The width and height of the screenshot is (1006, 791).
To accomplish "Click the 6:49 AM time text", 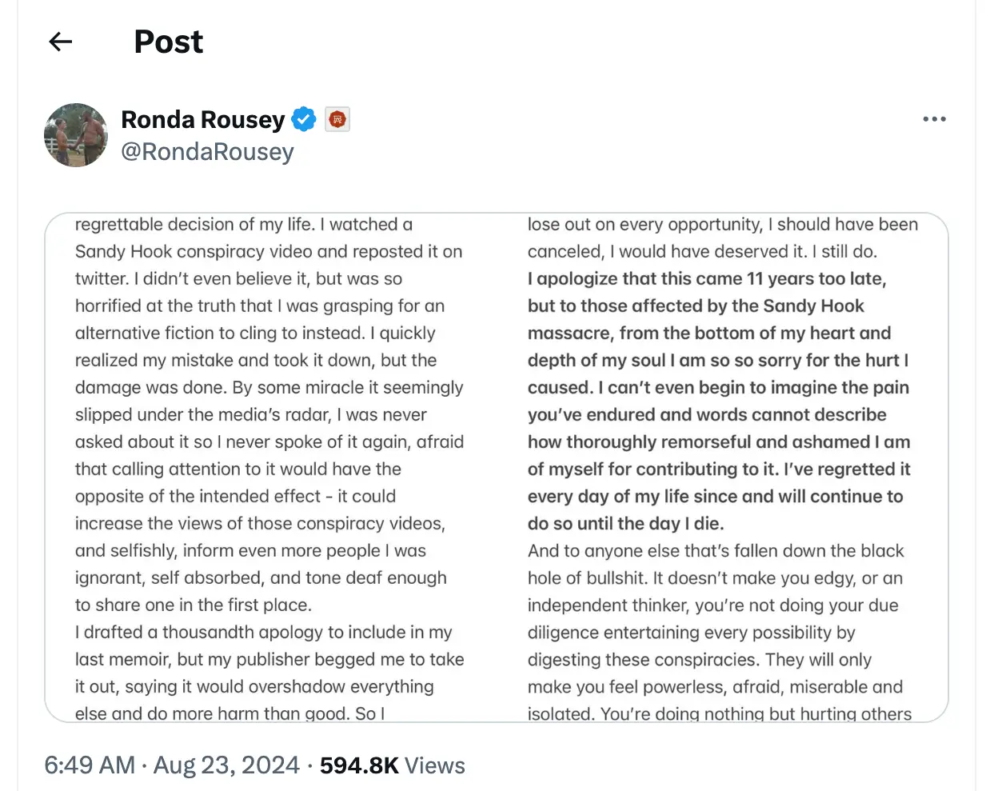I will pyautogui.click(x=89, y=765).
